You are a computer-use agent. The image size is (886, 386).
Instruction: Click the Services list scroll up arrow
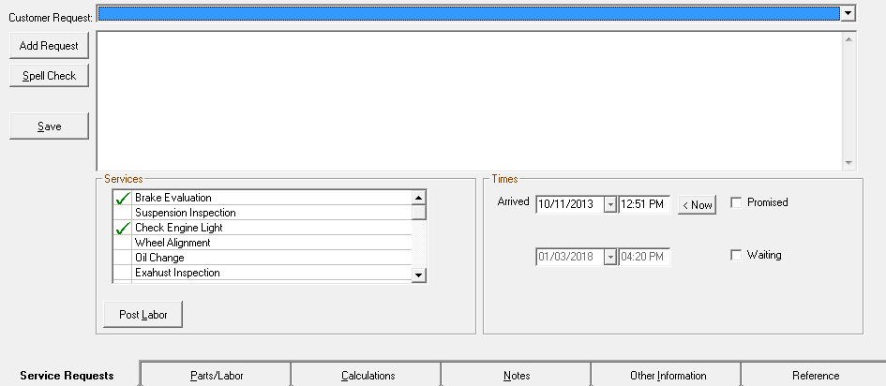tap(419, 198)
